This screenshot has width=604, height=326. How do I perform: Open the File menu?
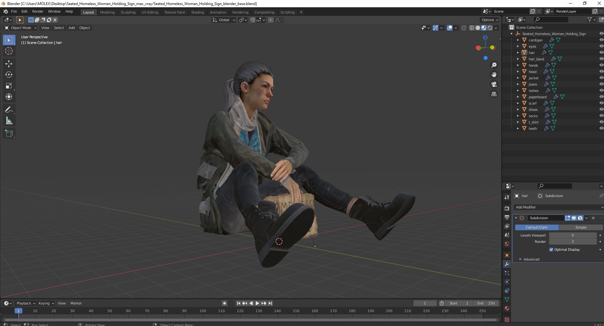14,11
